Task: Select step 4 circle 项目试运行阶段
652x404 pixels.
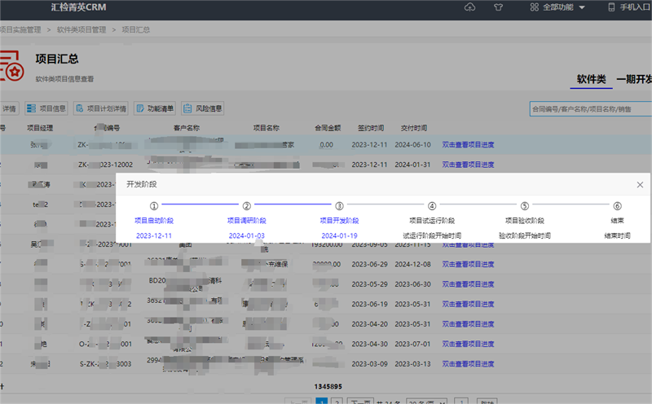Action: click(432, 206)
